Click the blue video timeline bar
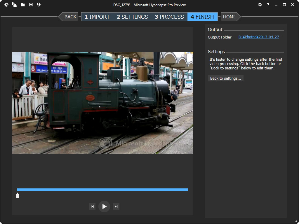This screenshot has width=299, height=224. pos(102,190)
